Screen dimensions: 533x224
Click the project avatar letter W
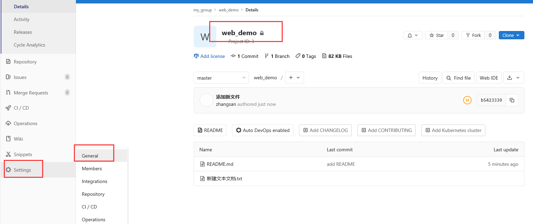(x=205, y=37)
